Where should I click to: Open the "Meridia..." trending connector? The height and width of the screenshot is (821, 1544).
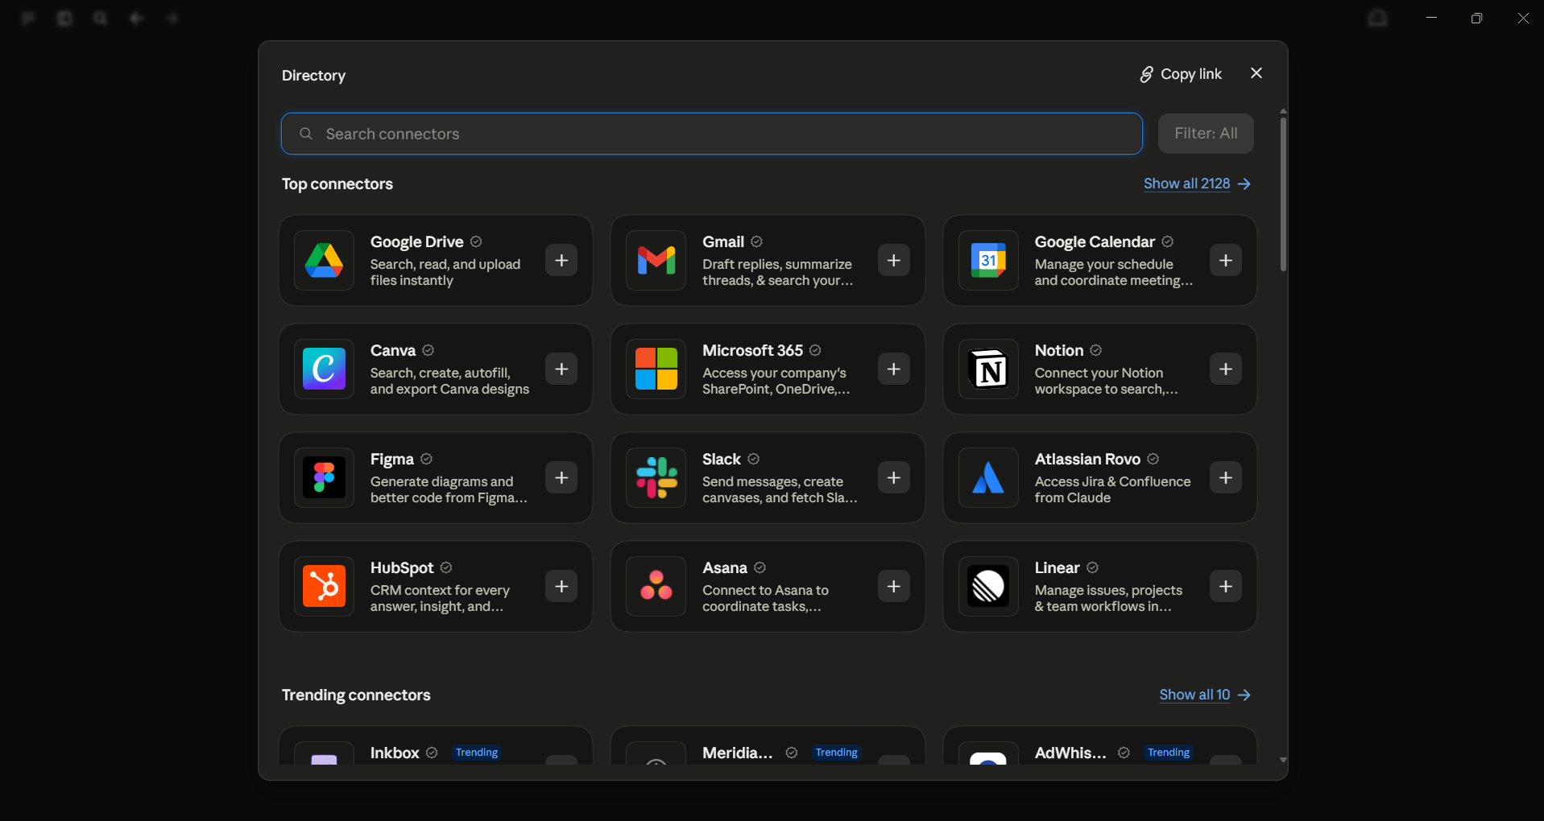point(768,746)
